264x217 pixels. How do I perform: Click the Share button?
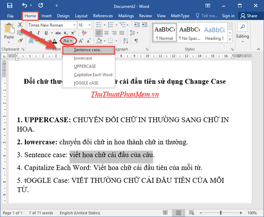point(249,16)
